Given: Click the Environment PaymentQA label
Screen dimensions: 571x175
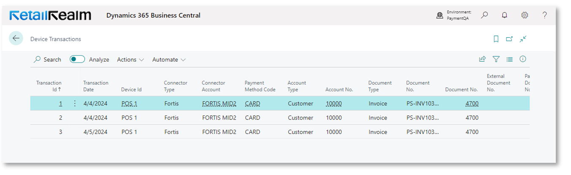Looking at the screenshot, I should (x=459, y=15).
